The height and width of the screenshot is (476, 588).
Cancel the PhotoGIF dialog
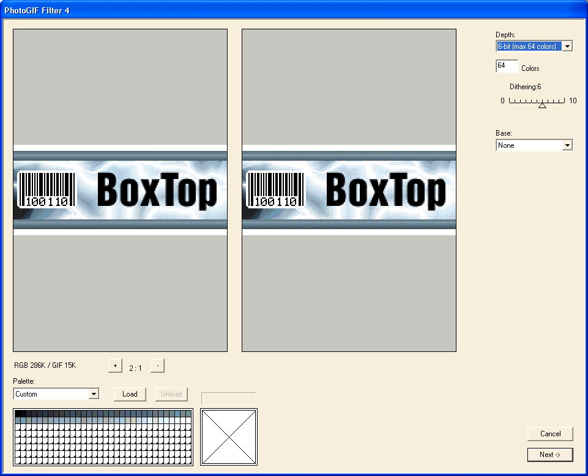550,434
